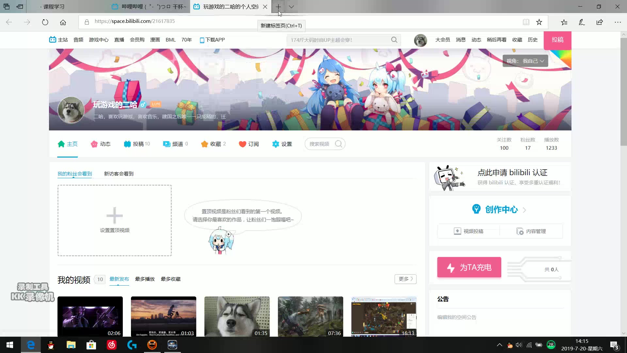Open the 消息 (messages) icon
Viewport: 627px width, 353px height.
pos(460,40)
